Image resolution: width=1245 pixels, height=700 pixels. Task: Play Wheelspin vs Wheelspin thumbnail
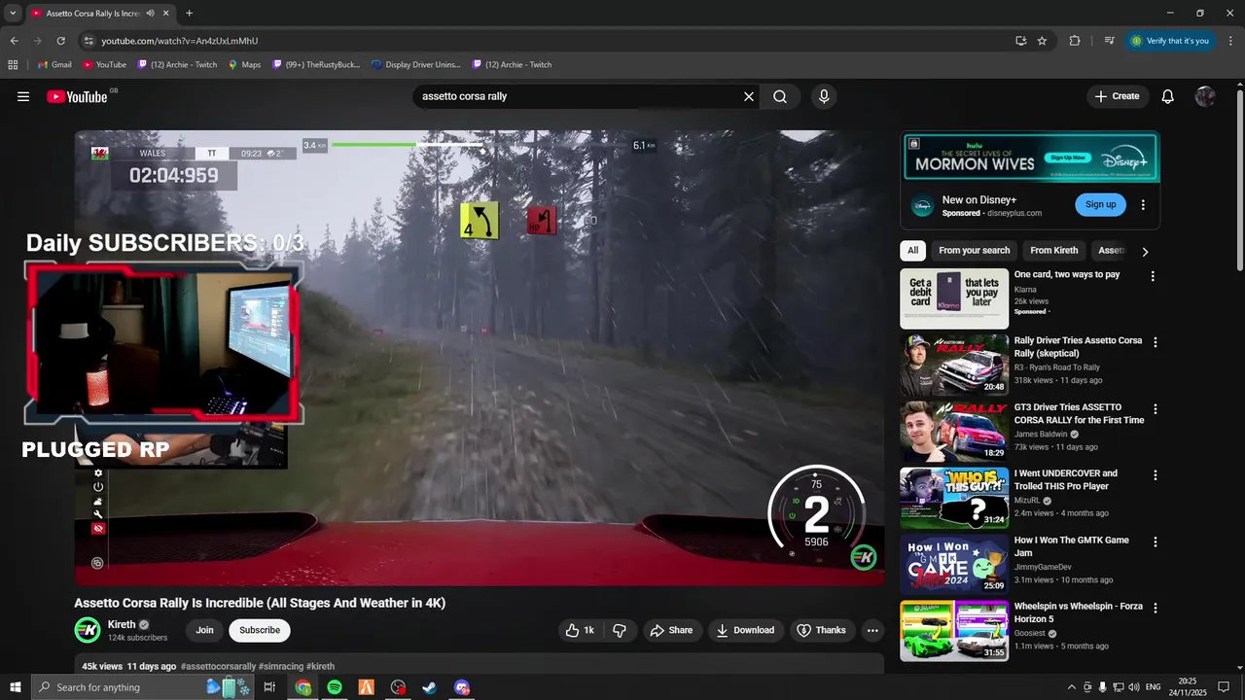tap(954, 630)
